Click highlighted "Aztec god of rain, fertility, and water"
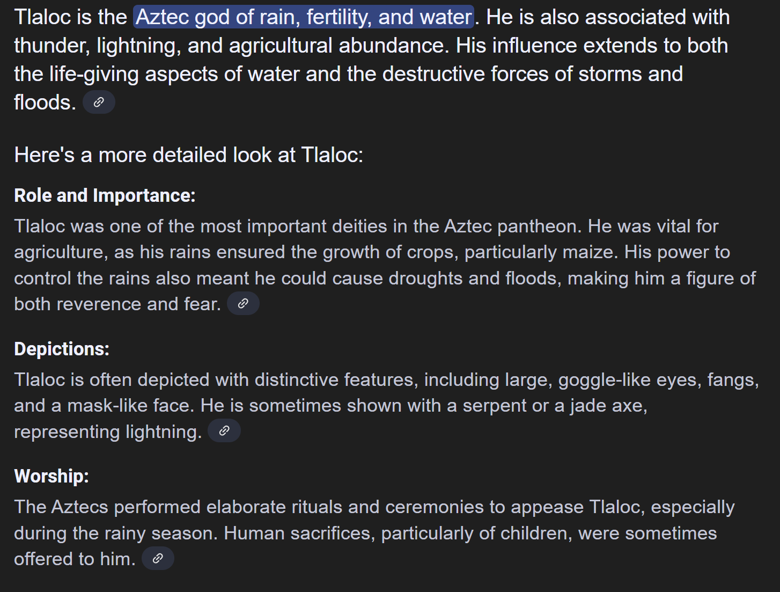This screenshot has height=592, width=780. [304, 17]
